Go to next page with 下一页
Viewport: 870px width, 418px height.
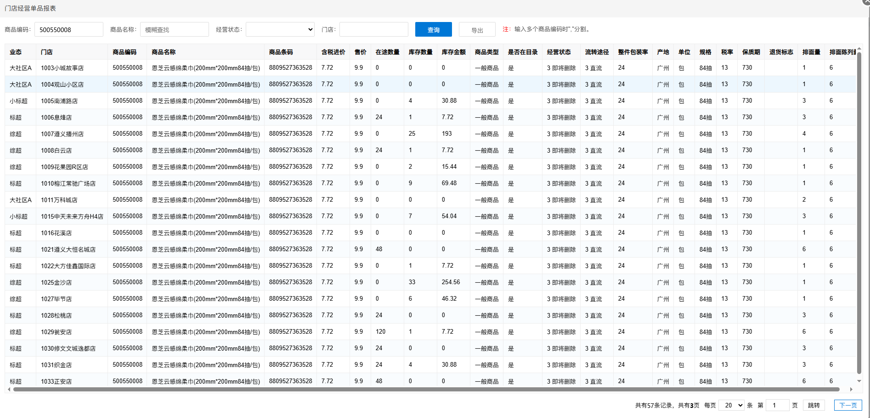(x=847, y=405)
